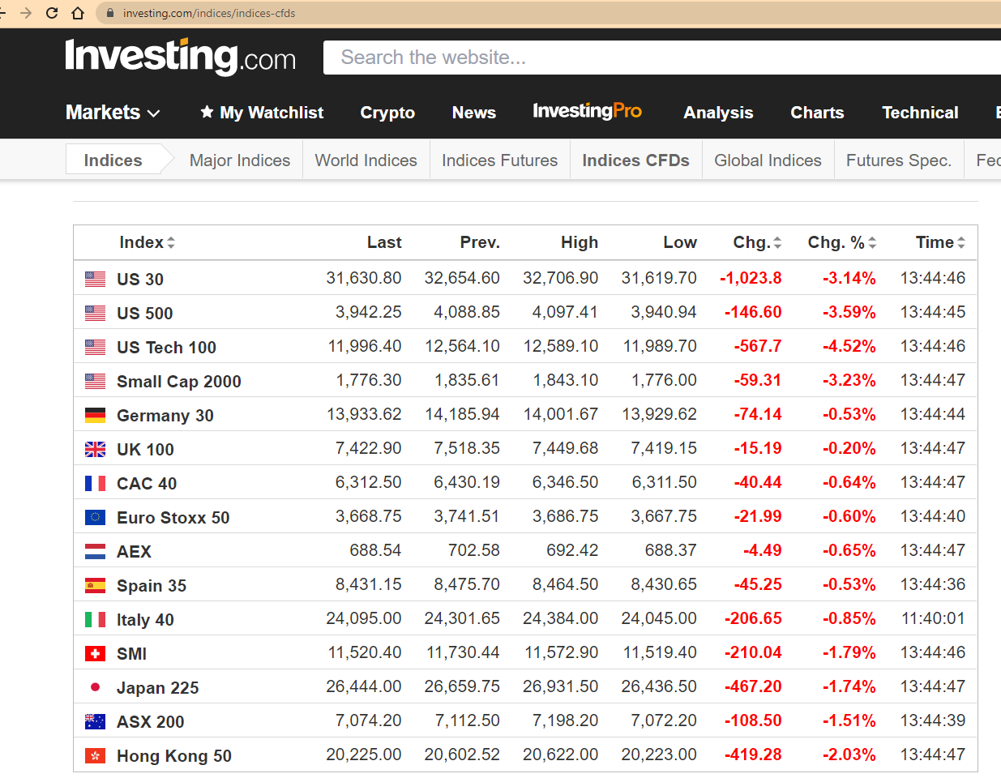Image resolution: width=1001 pixels, height=778 pixels.
Task: Expand the Markets dropdown menu
Action: 113,113
